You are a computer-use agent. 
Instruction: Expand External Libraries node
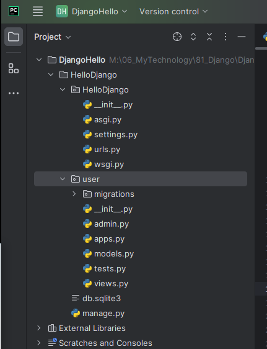pos(39,328)
